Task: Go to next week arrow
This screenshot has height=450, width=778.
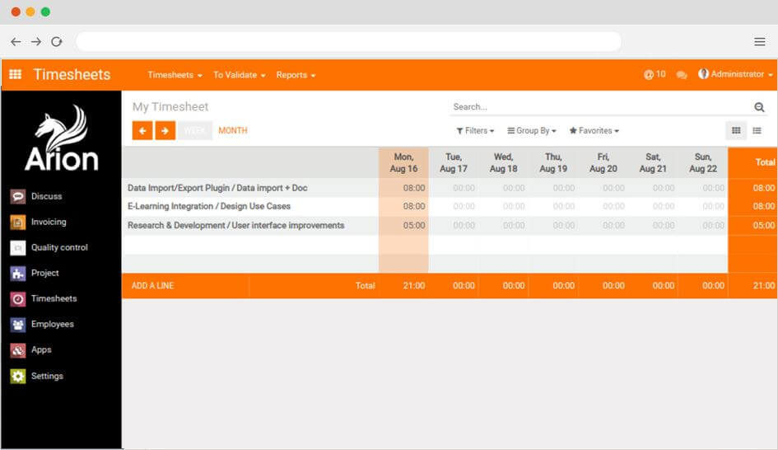Action: 165,130
